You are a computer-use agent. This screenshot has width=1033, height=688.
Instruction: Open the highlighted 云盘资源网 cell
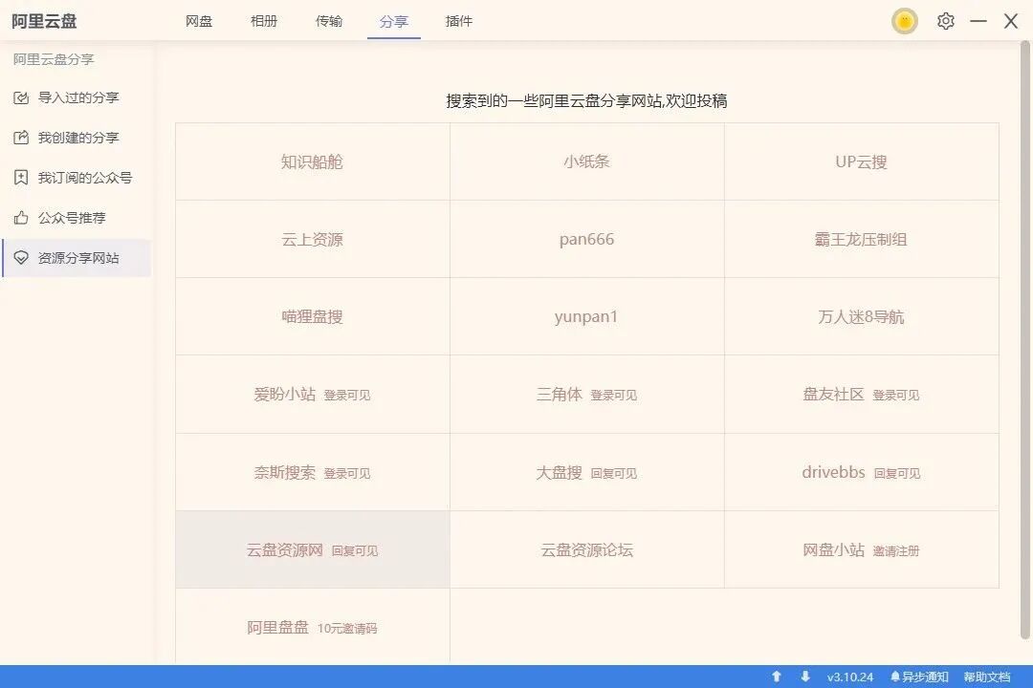(312, 549)
